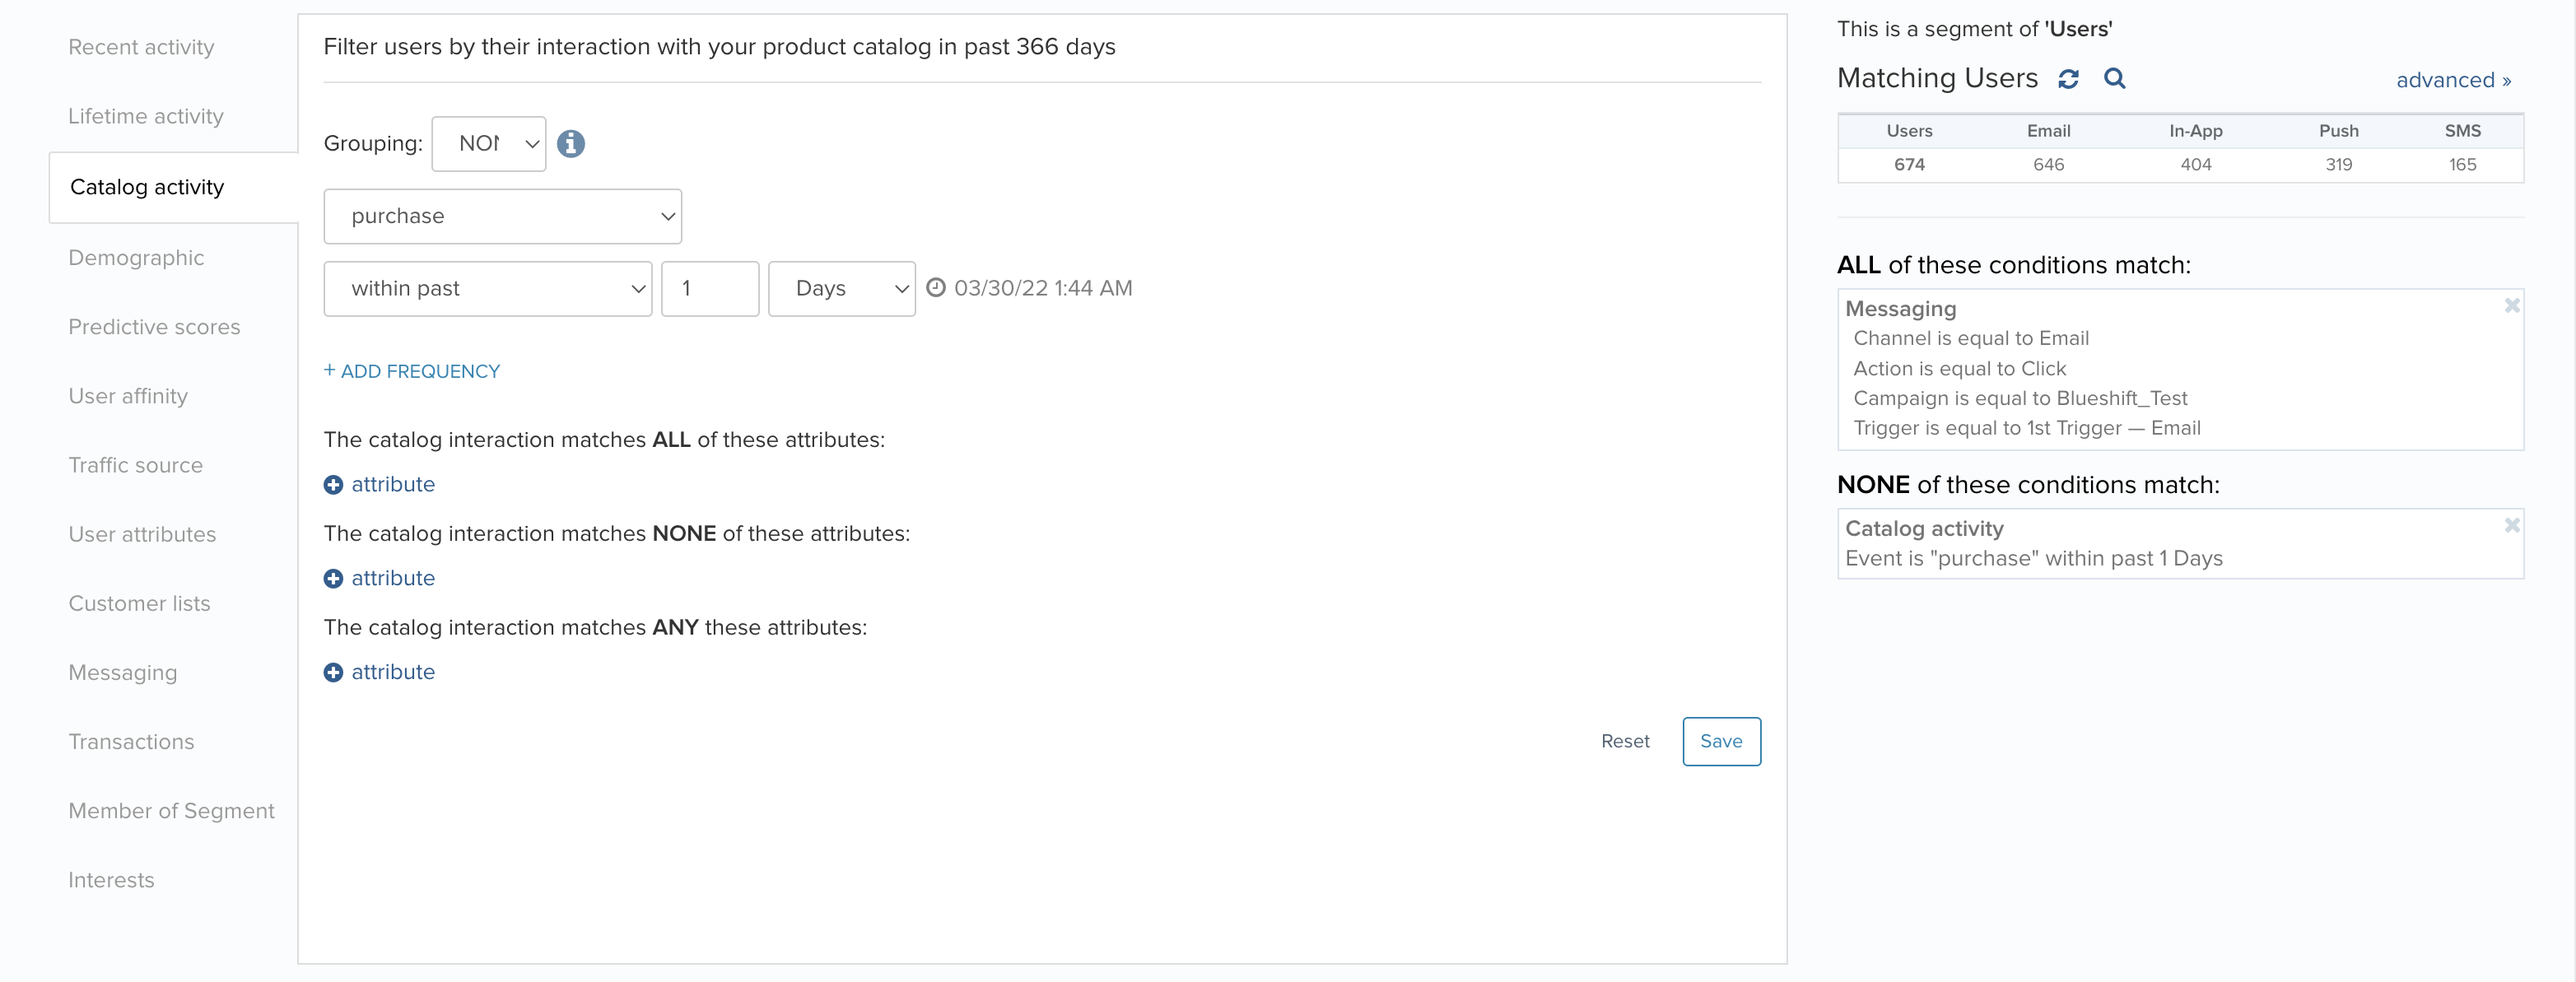Image resolution: width=2576 pixels, height=982 pixels.
Task: Remove the Catalog activity condition block
Action: pos(2511,526)
